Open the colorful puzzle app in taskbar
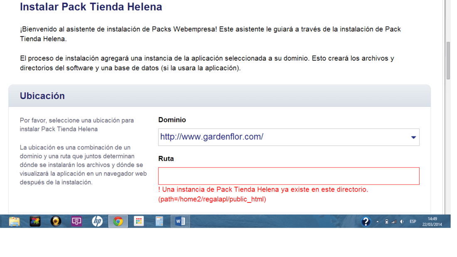This screenshot has height=257, width=457. (x=35, y=221)
